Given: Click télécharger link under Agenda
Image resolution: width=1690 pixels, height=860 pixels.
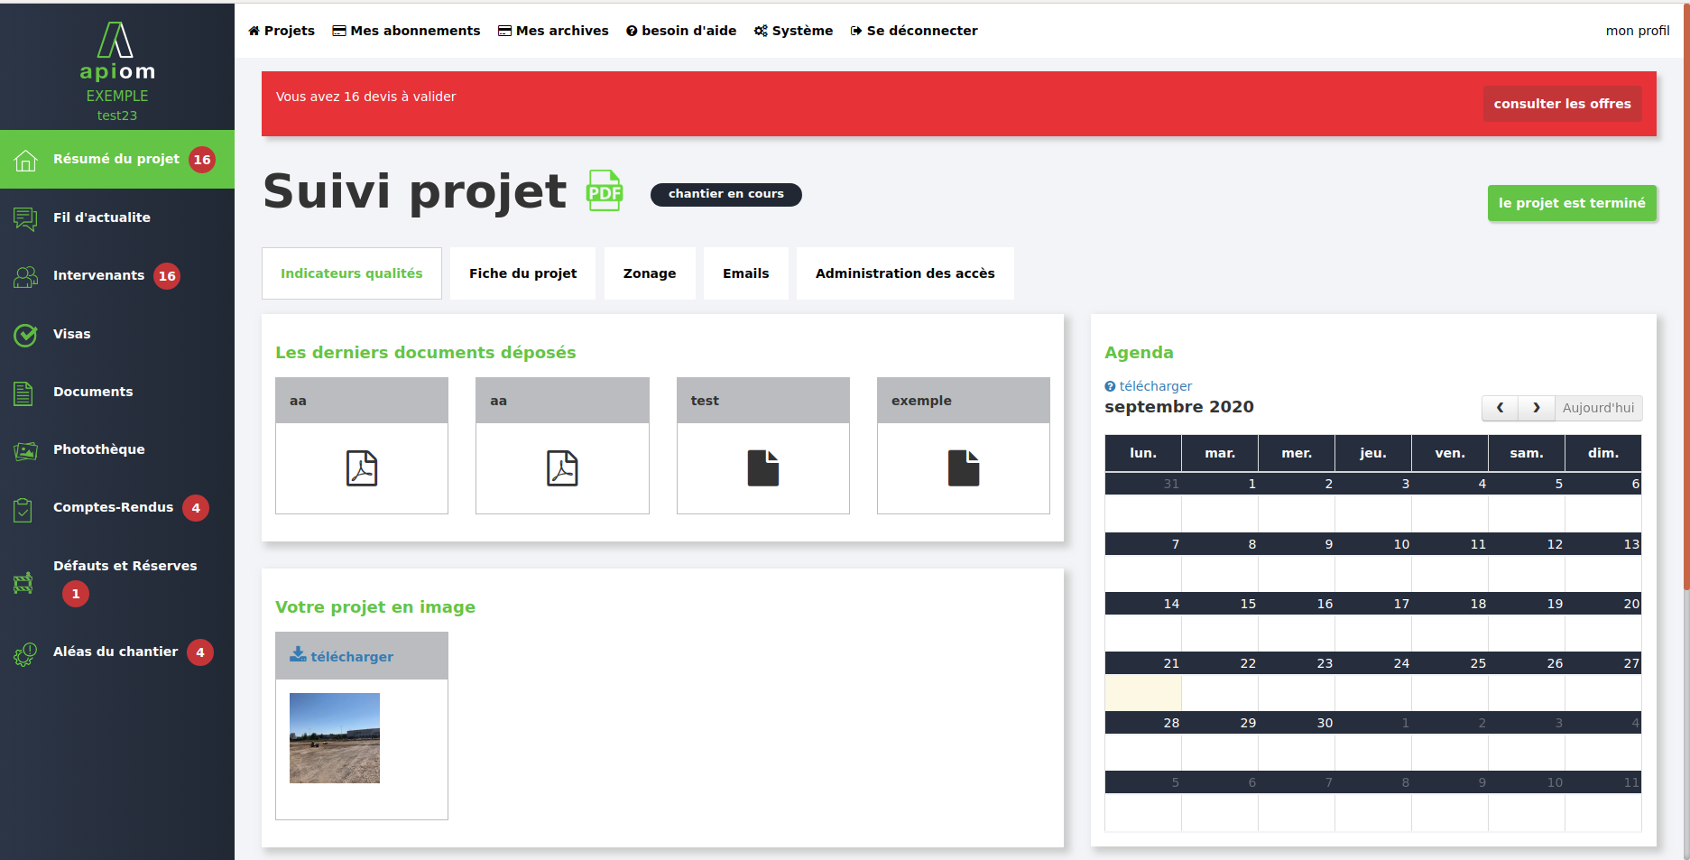Looking at the screenshot, I should pyautogui.click(x=1154, y=386).
